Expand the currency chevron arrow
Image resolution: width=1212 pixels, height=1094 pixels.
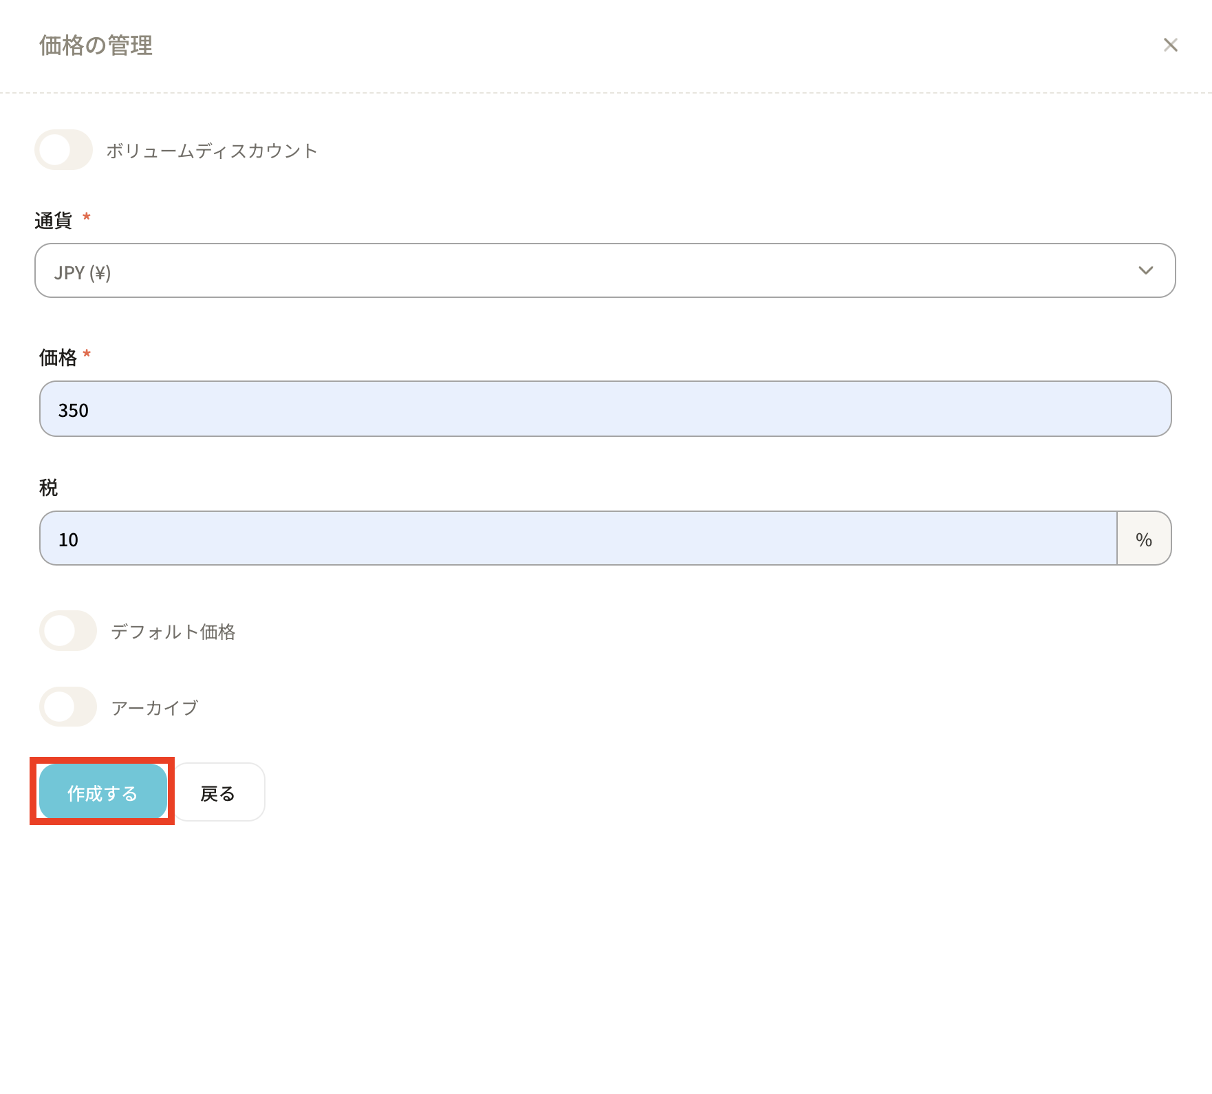tap(1145, 270)
